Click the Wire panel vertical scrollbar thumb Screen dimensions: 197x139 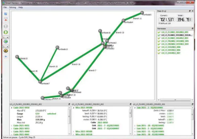tap(130, 113)
